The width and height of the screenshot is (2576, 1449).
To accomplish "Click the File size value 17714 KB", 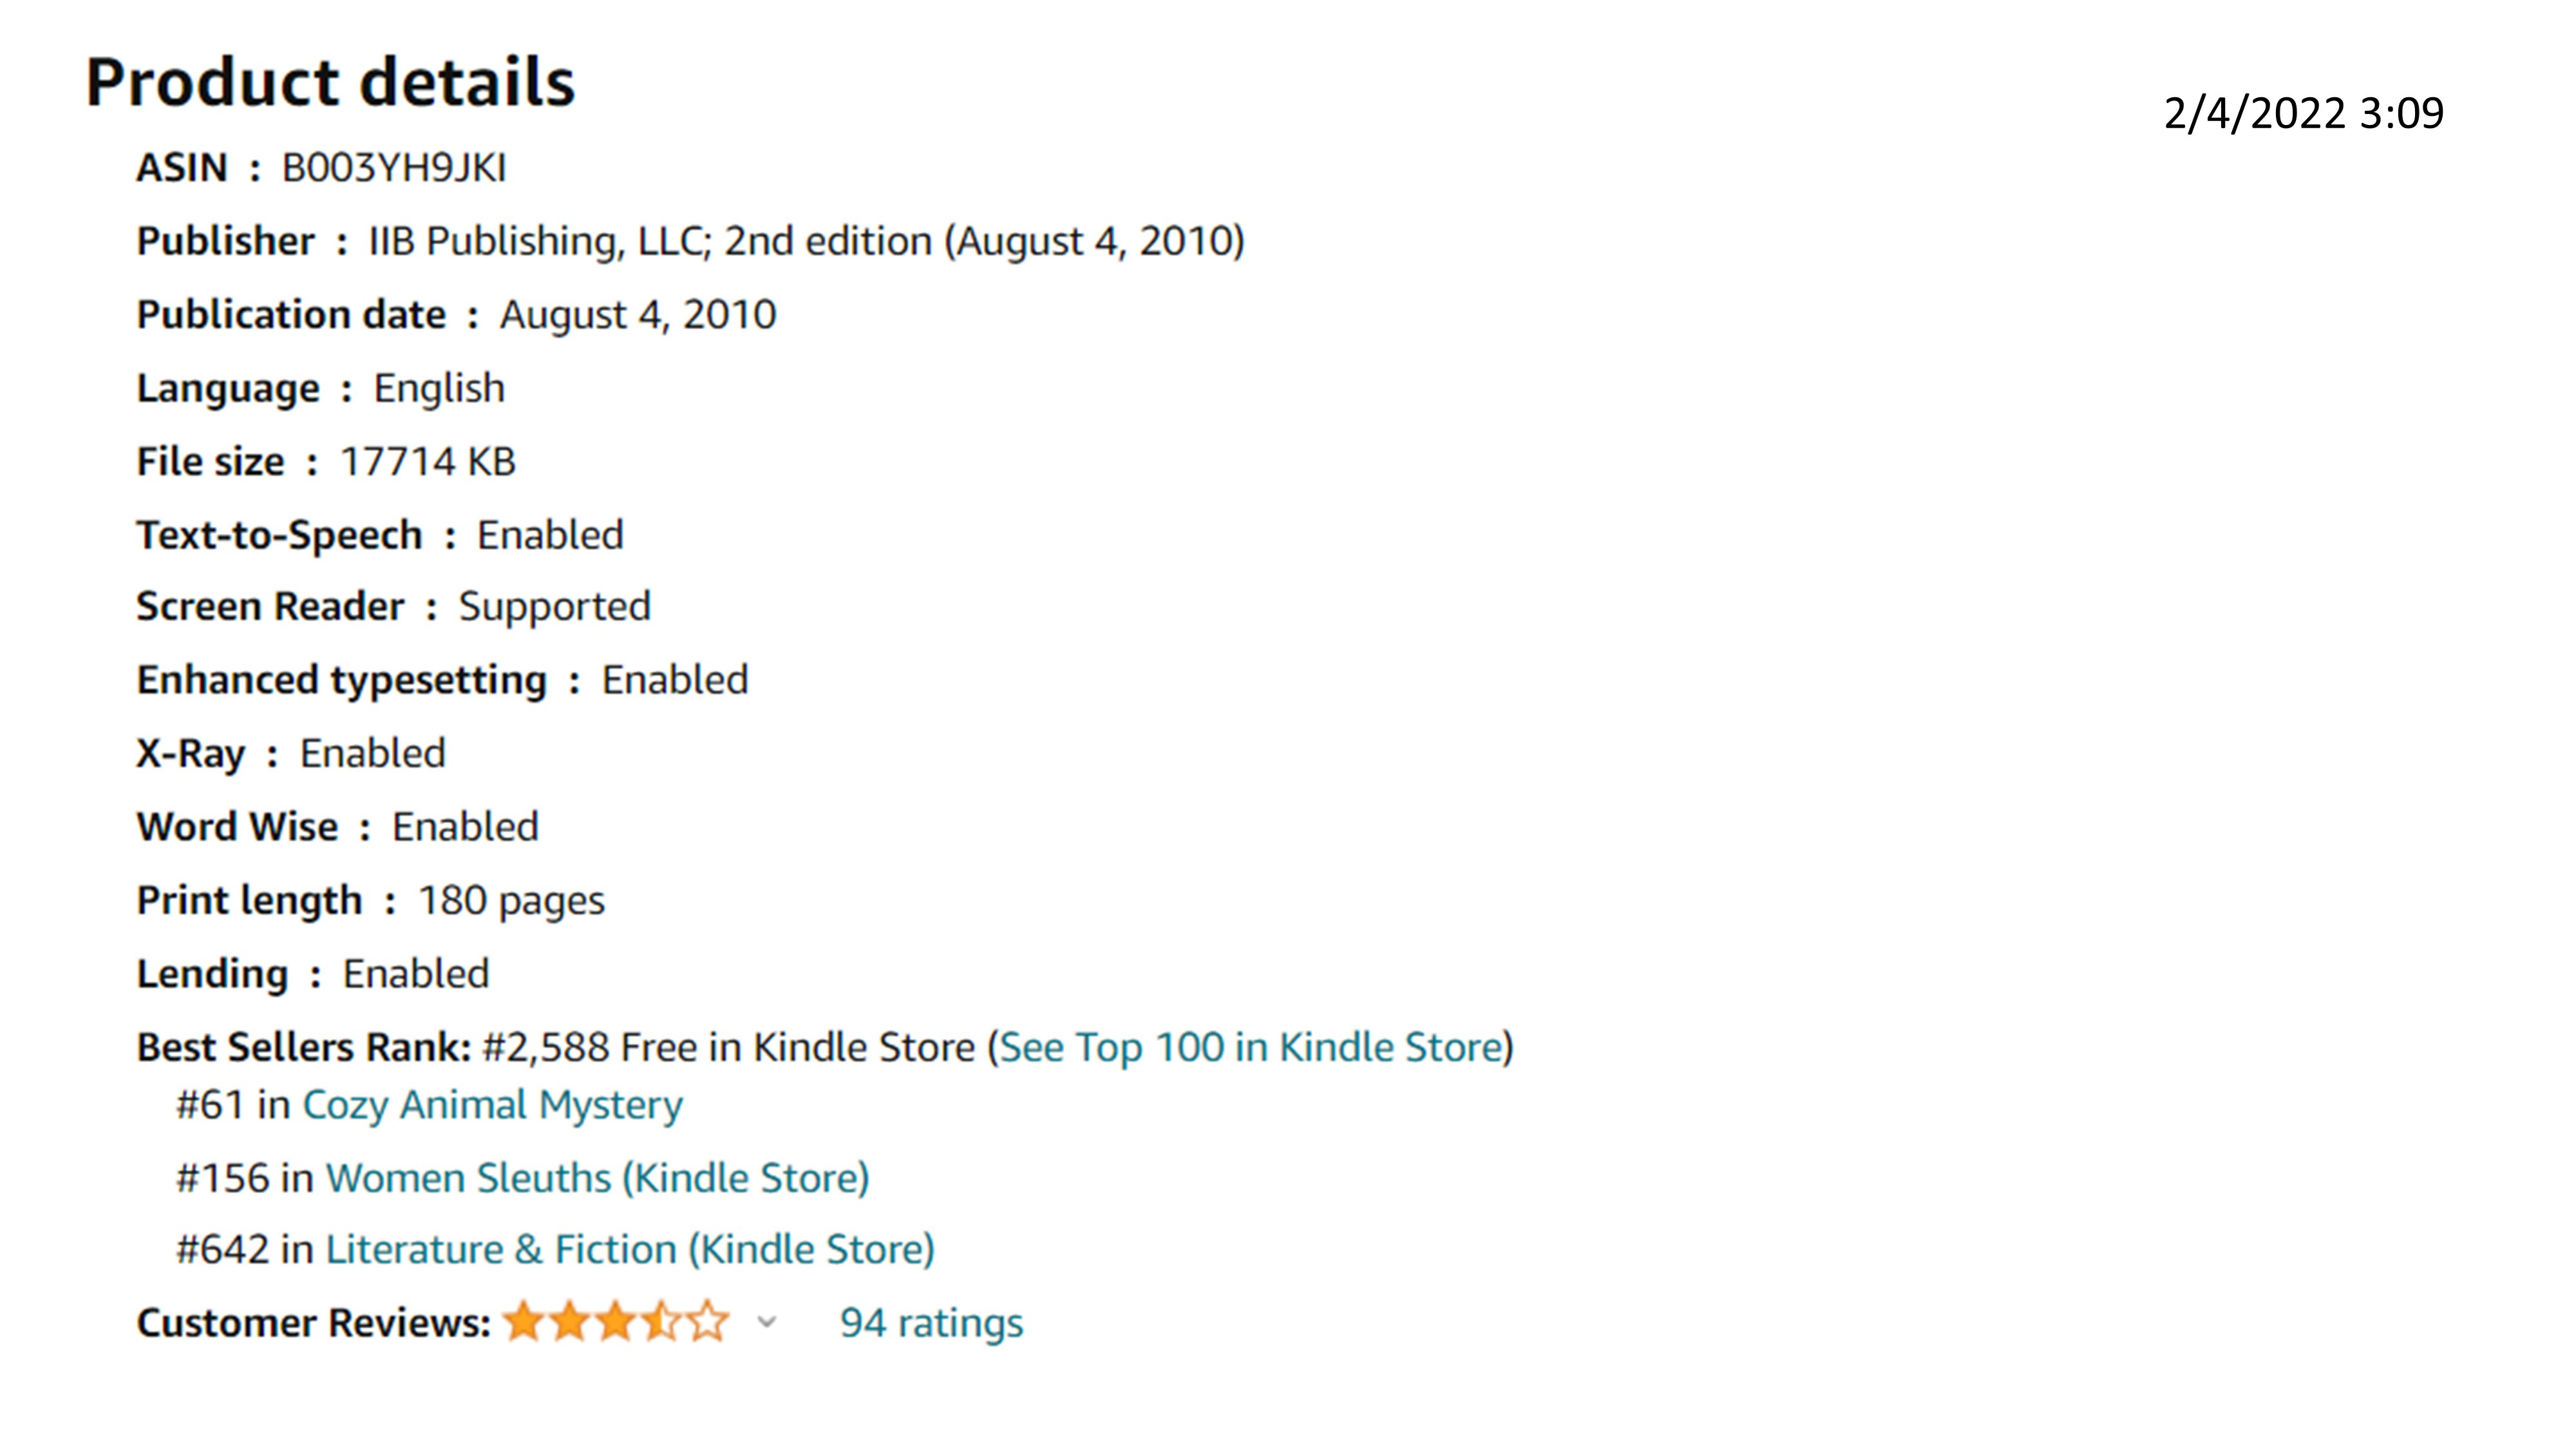I will [428, 462].
